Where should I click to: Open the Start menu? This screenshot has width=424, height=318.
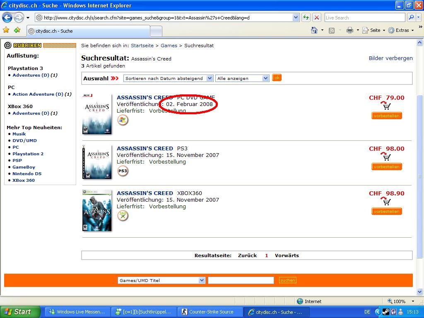[x=20, y=312]
